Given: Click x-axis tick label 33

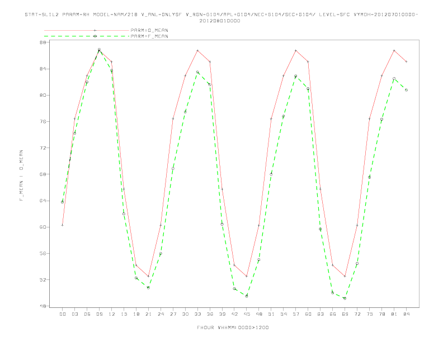Looking at the screenshot, I should click(x=197, y=314).
